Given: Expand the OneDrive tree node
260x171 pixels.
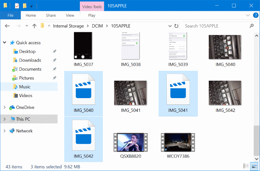Looking at the screenshot, I should 4,107.
